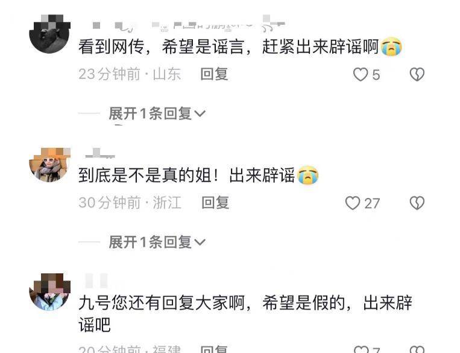Screen dimensions: 460x353
Task: Like the Fujian comment with 7 likes
Action: coord(361,349)
